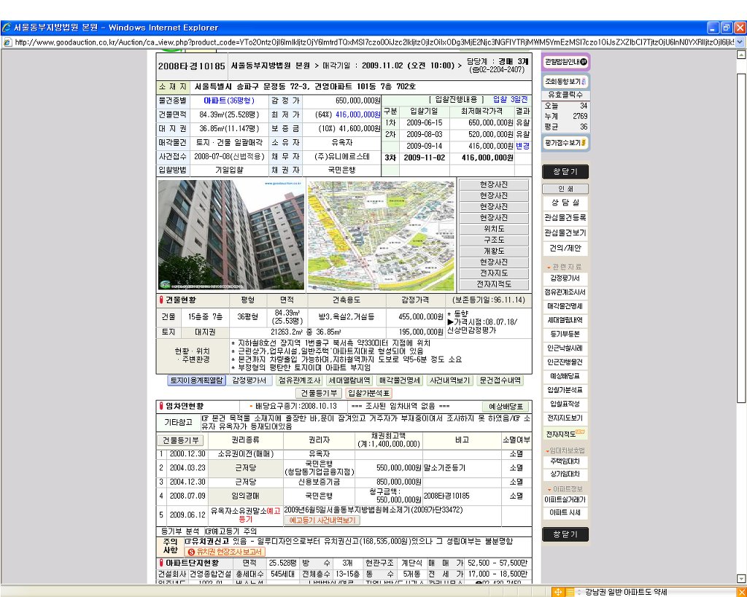Click the red 유치권 현장조사 보고서 icon button
This screenshot has height=597, width=747.
225,552
